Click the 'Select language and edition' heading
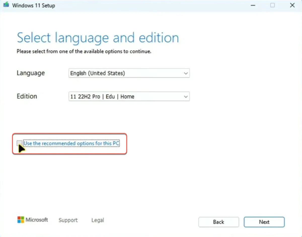Screen dimensions: 302x237 click(98, 38)
